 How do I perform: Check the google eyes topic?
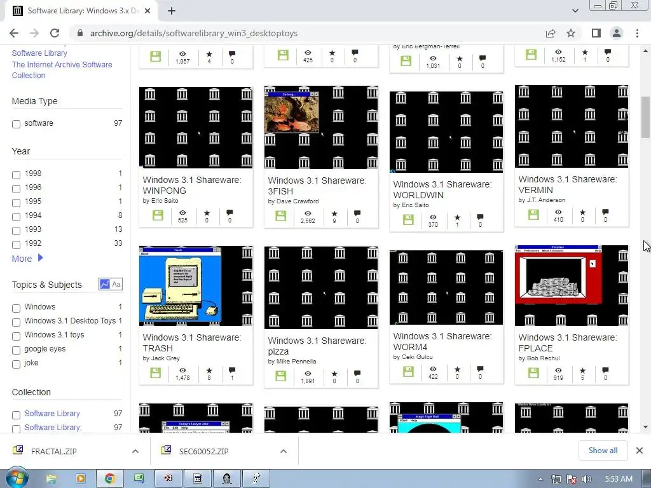pos(16,350)
